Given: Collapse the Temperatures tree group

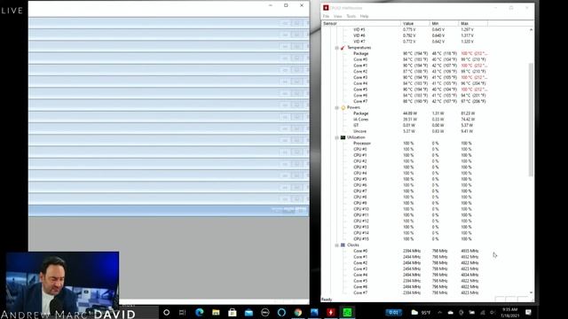Looking at the screenshot, I should (337, 48).
